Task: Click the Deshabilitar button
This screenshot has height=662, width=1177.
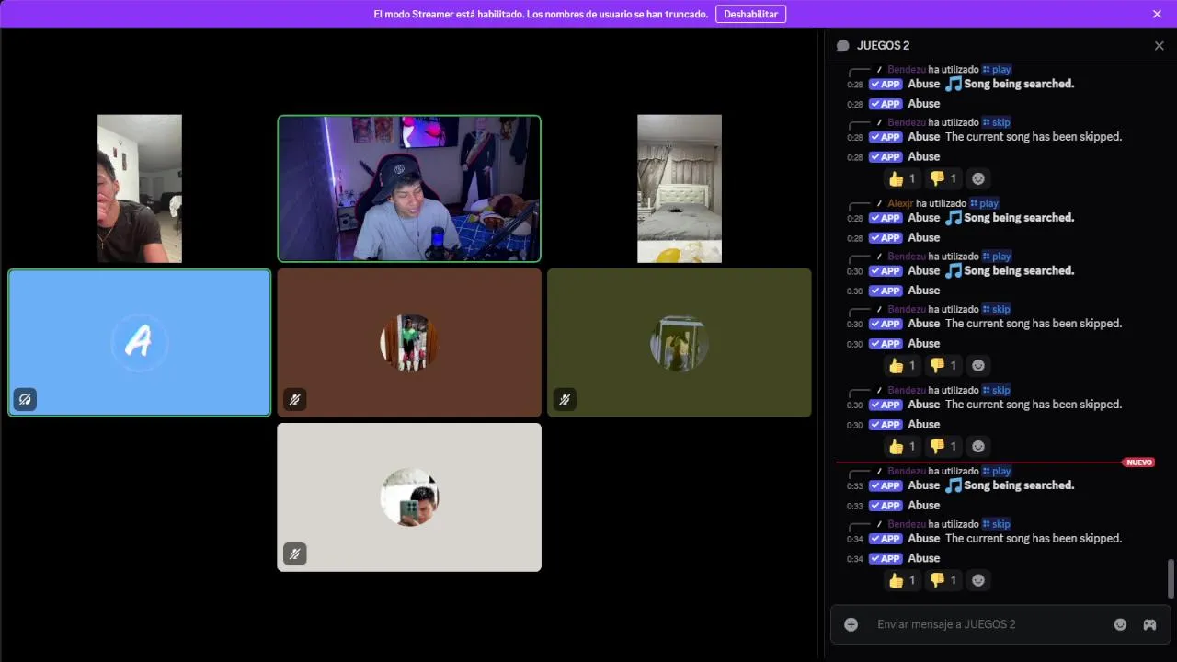Action: point(750,14)
